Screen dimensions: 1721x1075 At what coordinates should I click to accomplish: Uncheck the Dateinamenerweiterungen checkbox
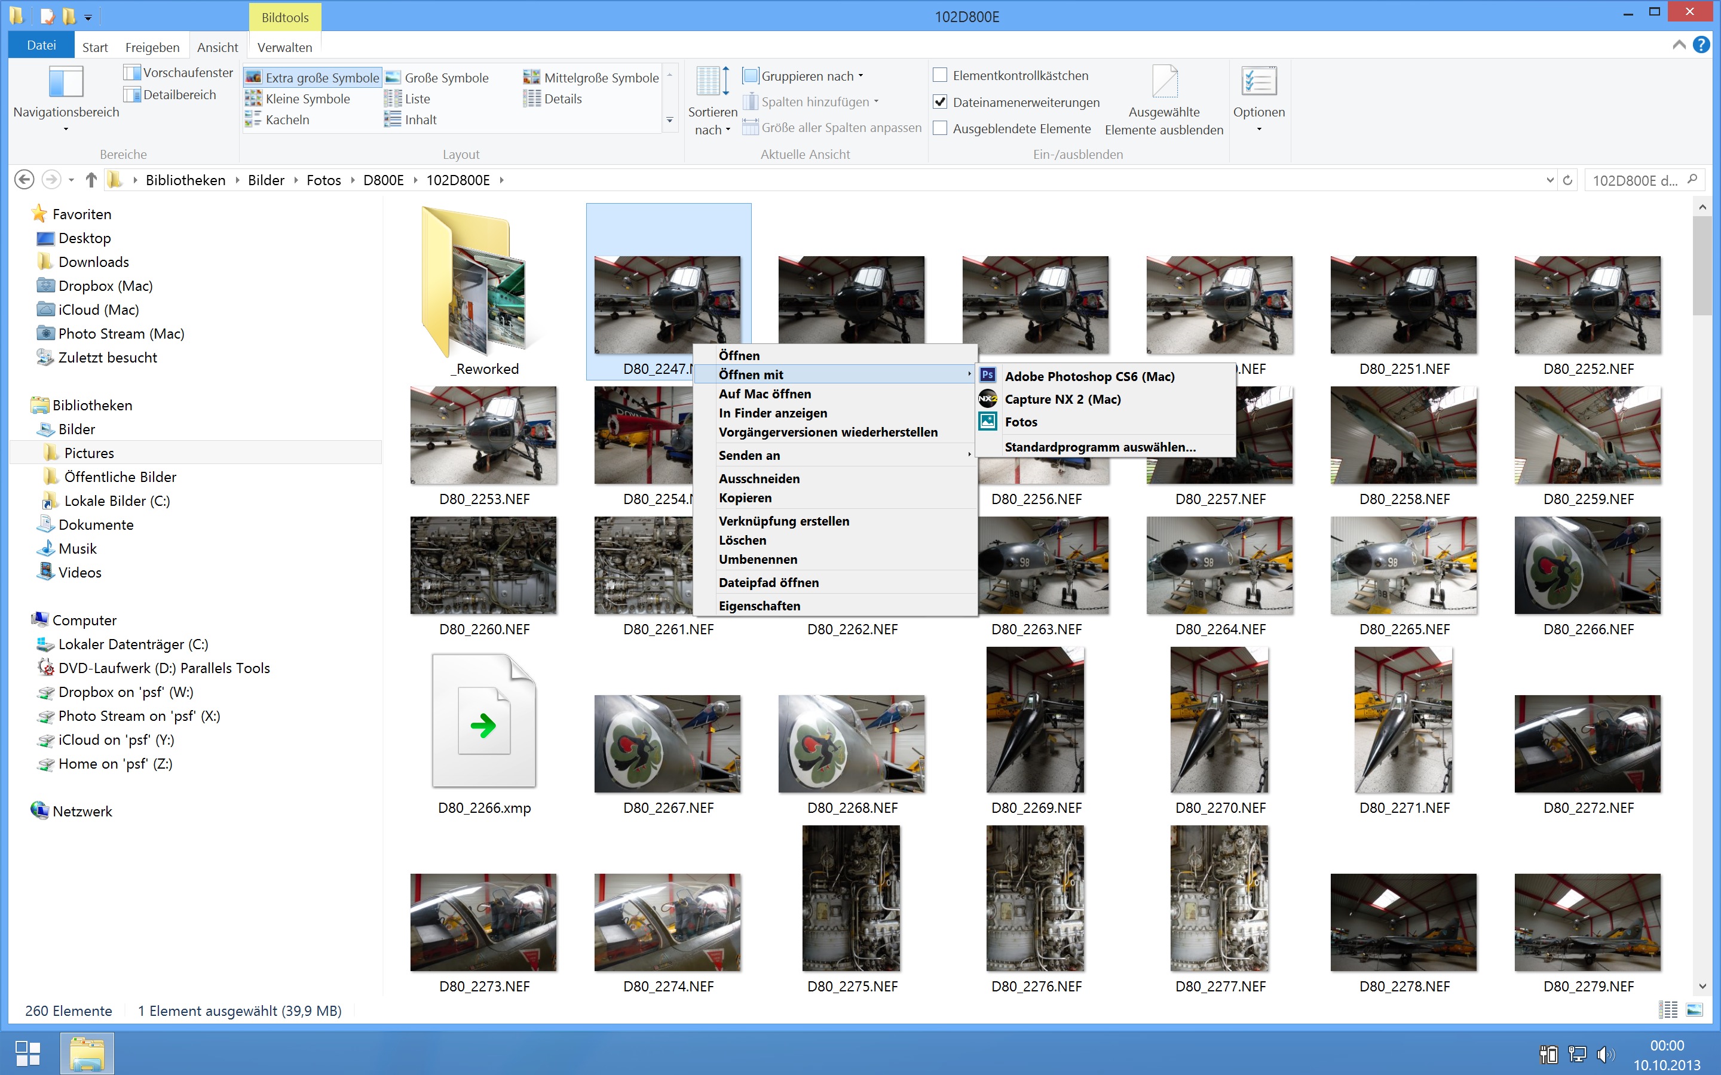[940, 102]
